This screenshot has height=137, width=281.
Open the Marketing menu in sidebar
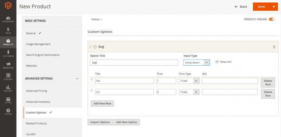(x=8, y=65)
